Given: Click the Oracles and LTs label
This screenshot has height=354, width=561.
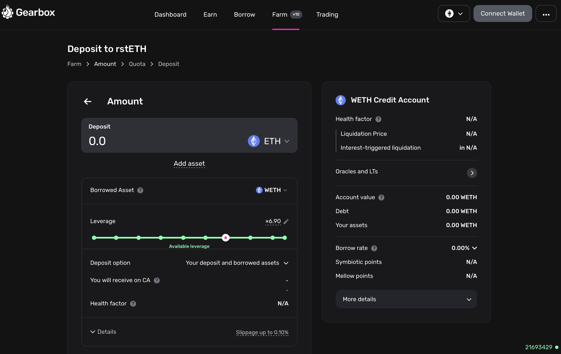Looking at the screenshot, I should coord(357,171).
